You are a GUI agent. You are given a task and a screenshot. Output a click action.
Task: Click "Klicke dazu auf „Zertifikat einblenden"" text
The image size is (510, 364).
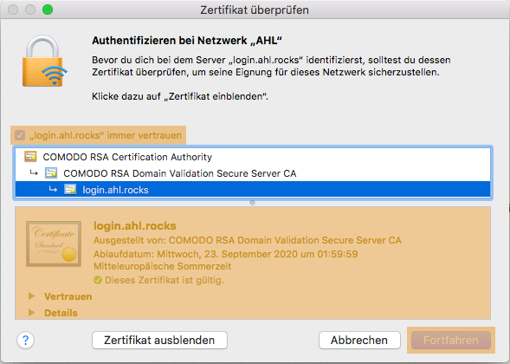pyautogui.click(x=180, y=97)
